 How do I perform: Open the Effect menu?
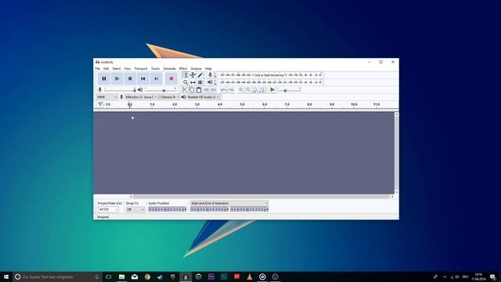183,68
